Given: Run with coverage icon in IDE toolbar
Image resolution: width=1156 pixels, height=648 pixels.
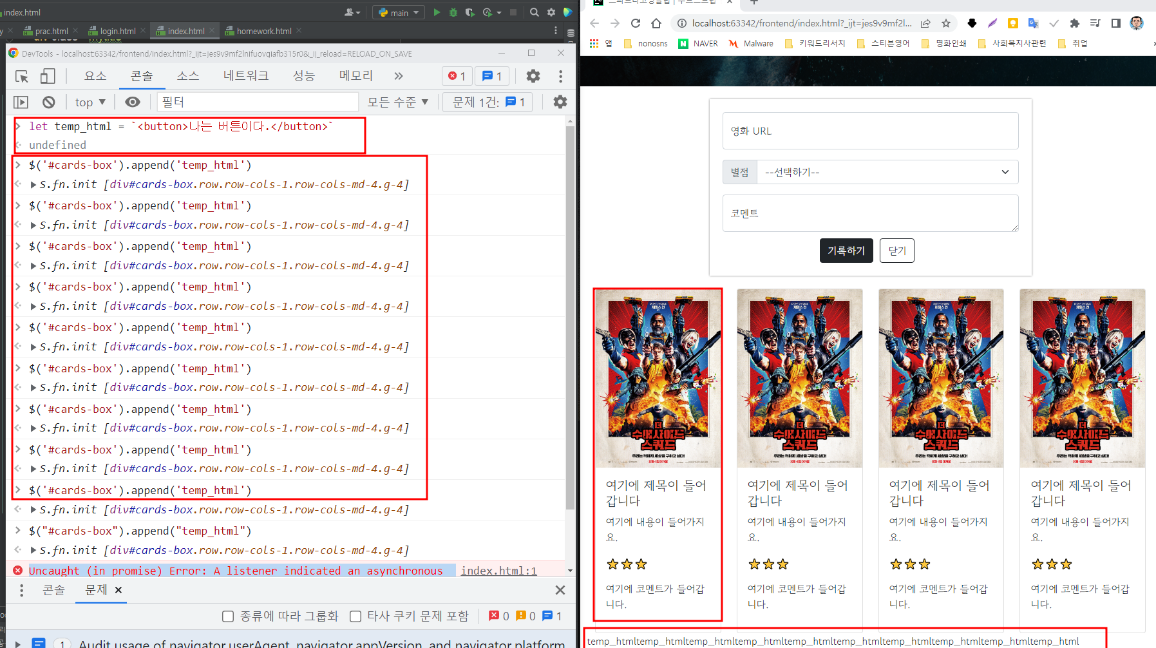Looking at the screenshot, I should pos(470,12).
